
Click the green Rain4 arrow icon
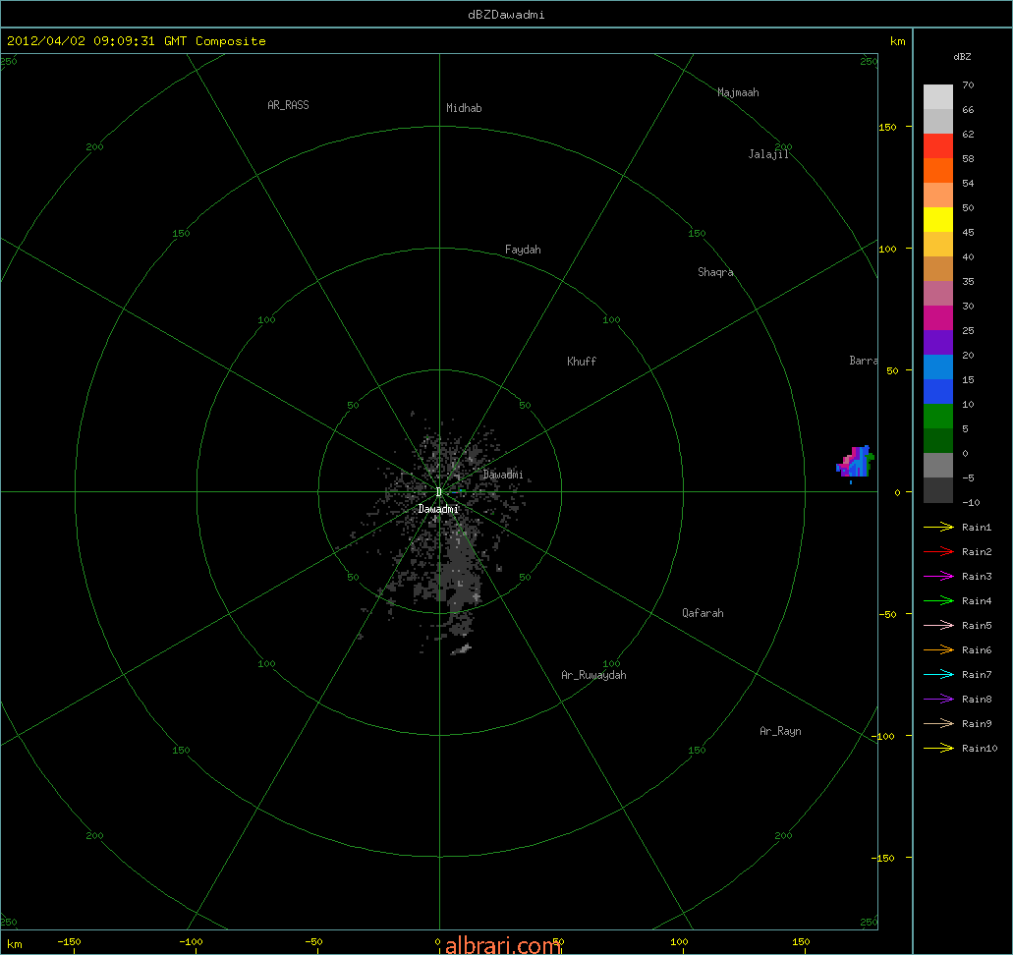pos(938,601)
